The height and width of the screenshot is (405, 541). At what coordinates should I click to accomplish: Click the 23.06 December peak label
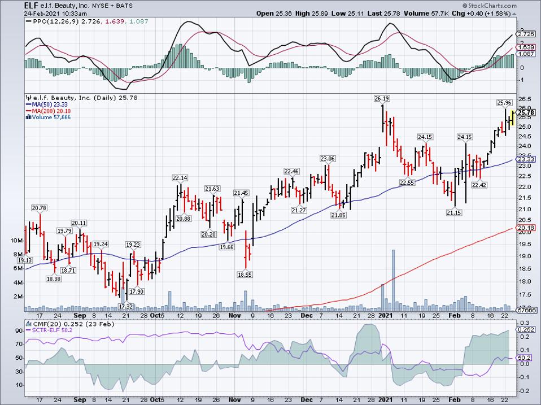[x=328, y=159]
